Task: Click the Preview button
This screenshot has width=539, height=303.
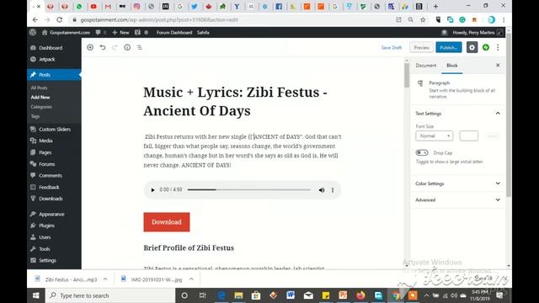Action: pos(421,47)
